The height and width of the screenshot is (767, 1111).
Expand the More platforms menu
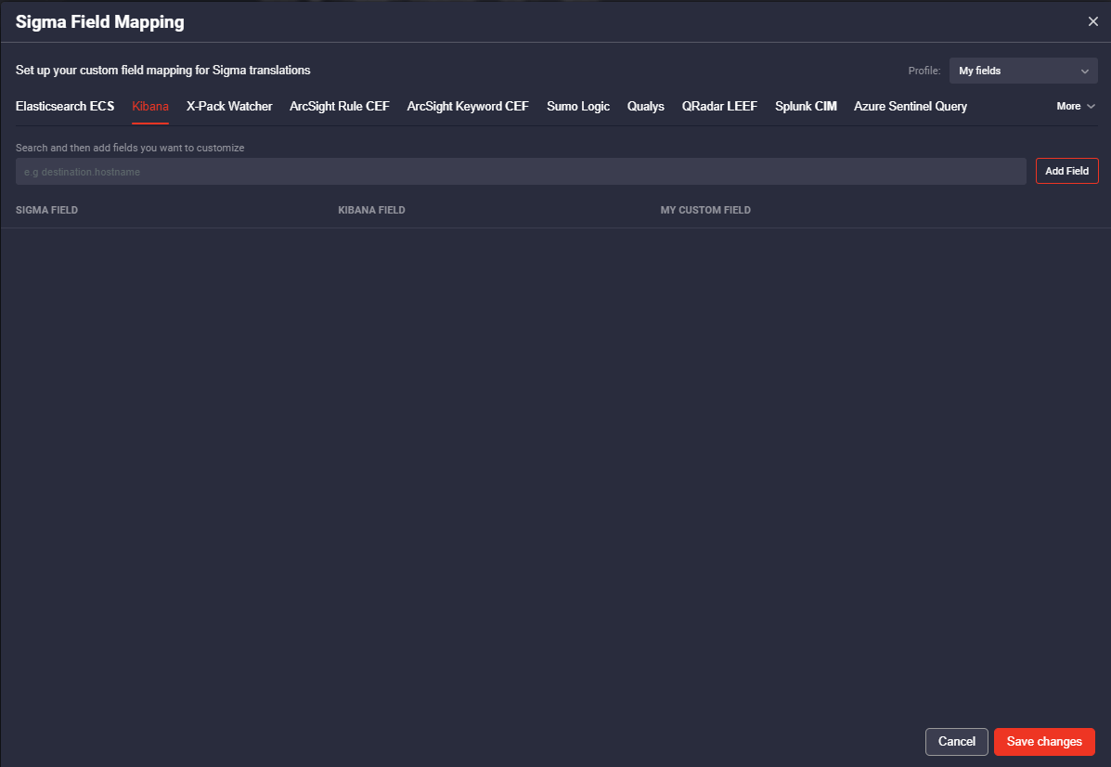(x=1076, y=107)
